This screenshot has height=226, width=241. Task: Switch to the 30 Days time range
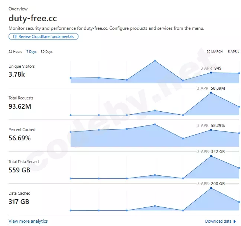46,52
